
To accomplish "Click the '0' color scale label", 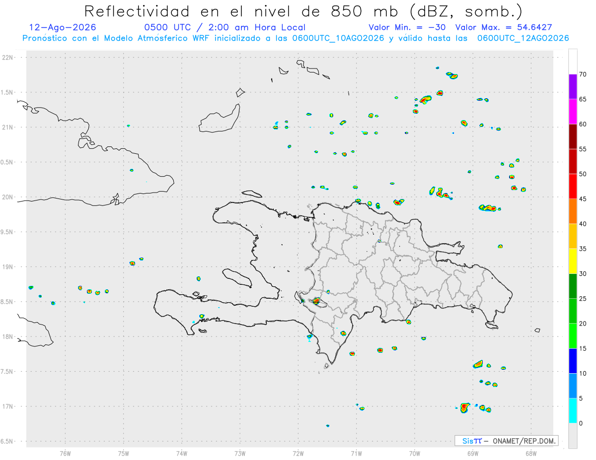I will (581, 423).
